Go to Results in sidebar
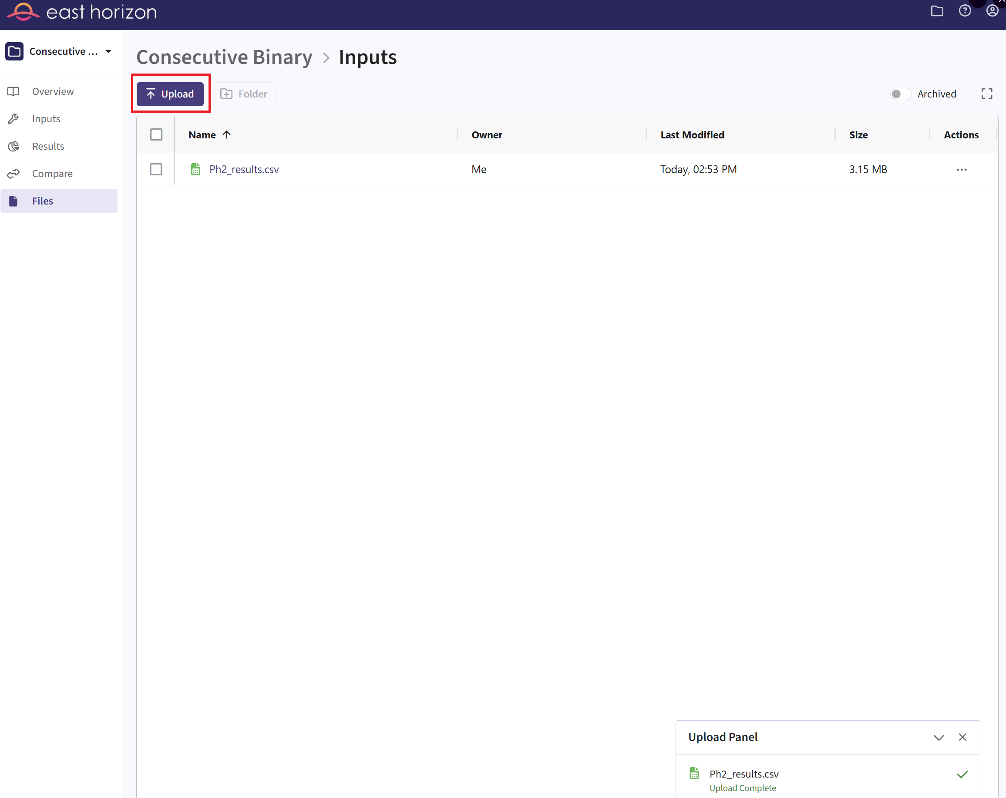The width and height of the screenshot is (1006, 798). (48, 146)
